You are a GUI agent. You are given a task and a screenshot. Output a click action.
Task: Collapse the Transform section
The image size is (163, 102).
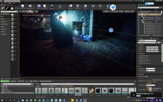[x=138, y=45]
